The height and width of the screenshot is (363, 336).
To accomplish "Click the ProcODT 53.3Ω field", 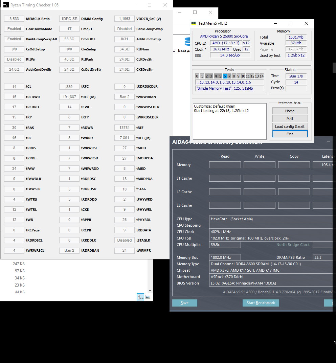I will point(69,39).
